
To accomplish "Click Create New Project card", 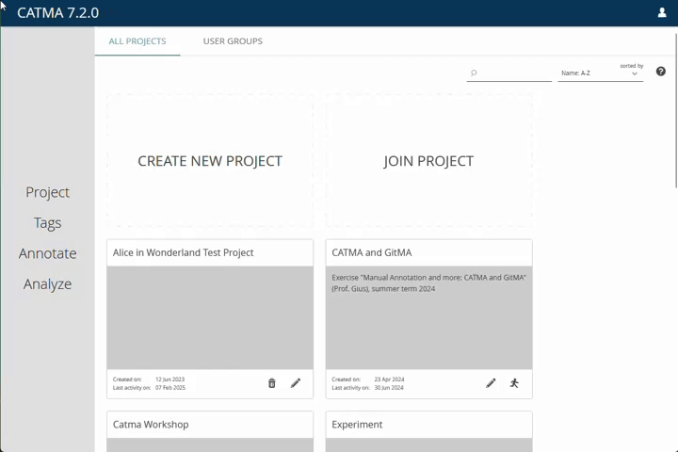I will (210, 161).
